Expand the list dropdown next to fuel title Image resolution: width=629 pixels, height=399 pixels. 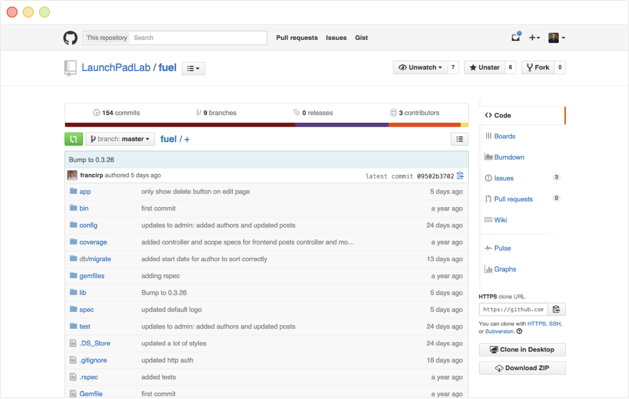[193, 68]
